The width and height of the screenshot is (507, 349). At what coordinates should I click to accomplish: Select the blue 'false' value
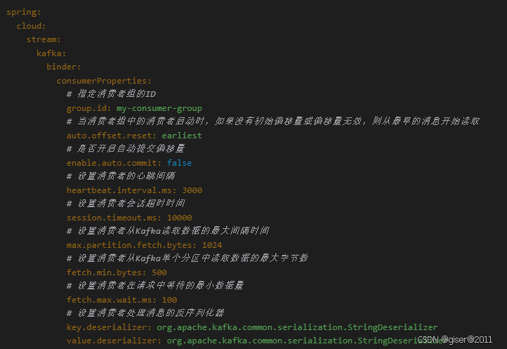pyautogui.click(x=179, y=163)
